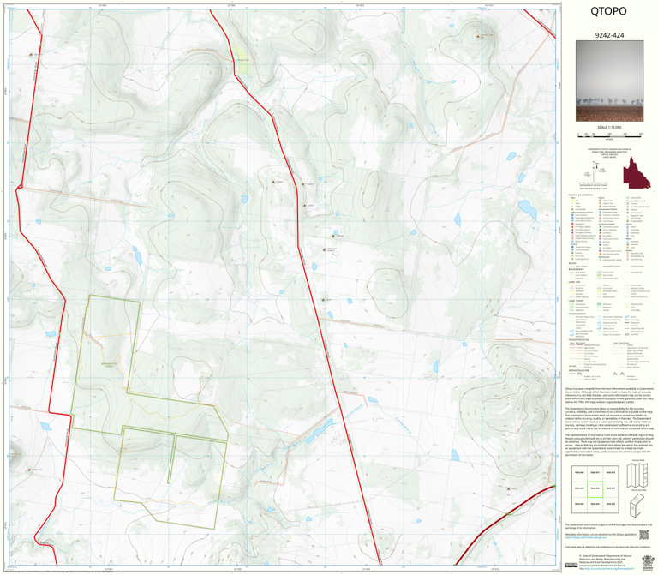
Task: Click the vertical folds diagram
Action: [x=637, y=475]
